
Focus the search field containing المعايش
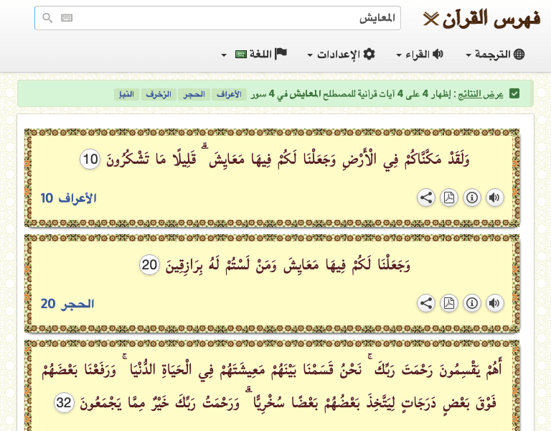pyautogui.click(x=217, y=18)
